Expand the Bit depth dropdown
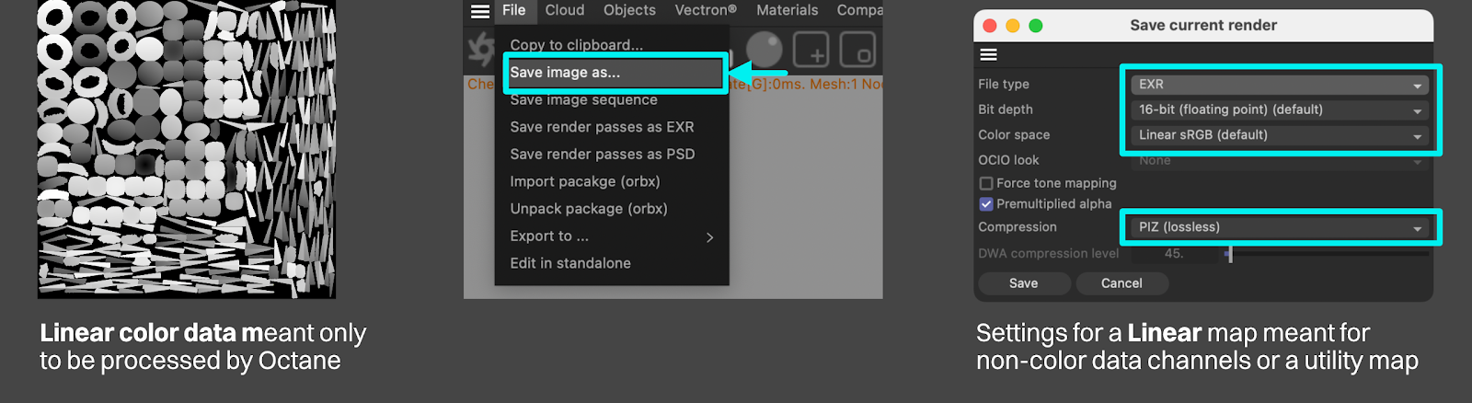This screenshot has width=1472, height=403. 1279,109
